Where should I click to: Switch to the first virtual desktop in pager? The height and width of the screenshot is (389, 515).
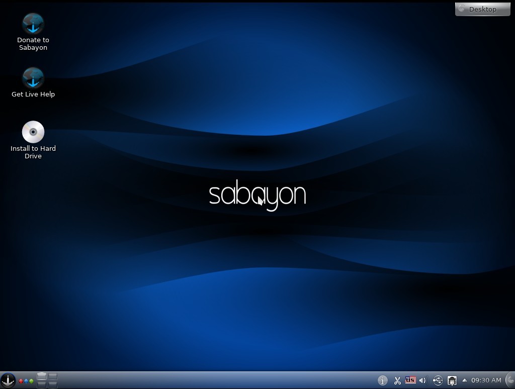(x=41, y=376)
